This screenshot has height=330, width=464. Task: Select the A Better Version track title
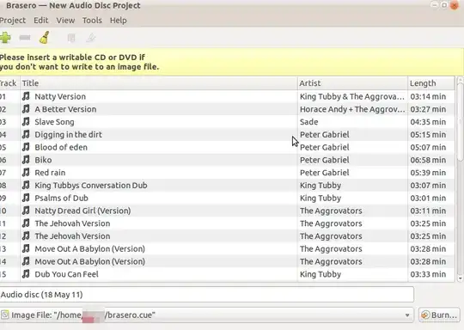click(x=65, y=109)
